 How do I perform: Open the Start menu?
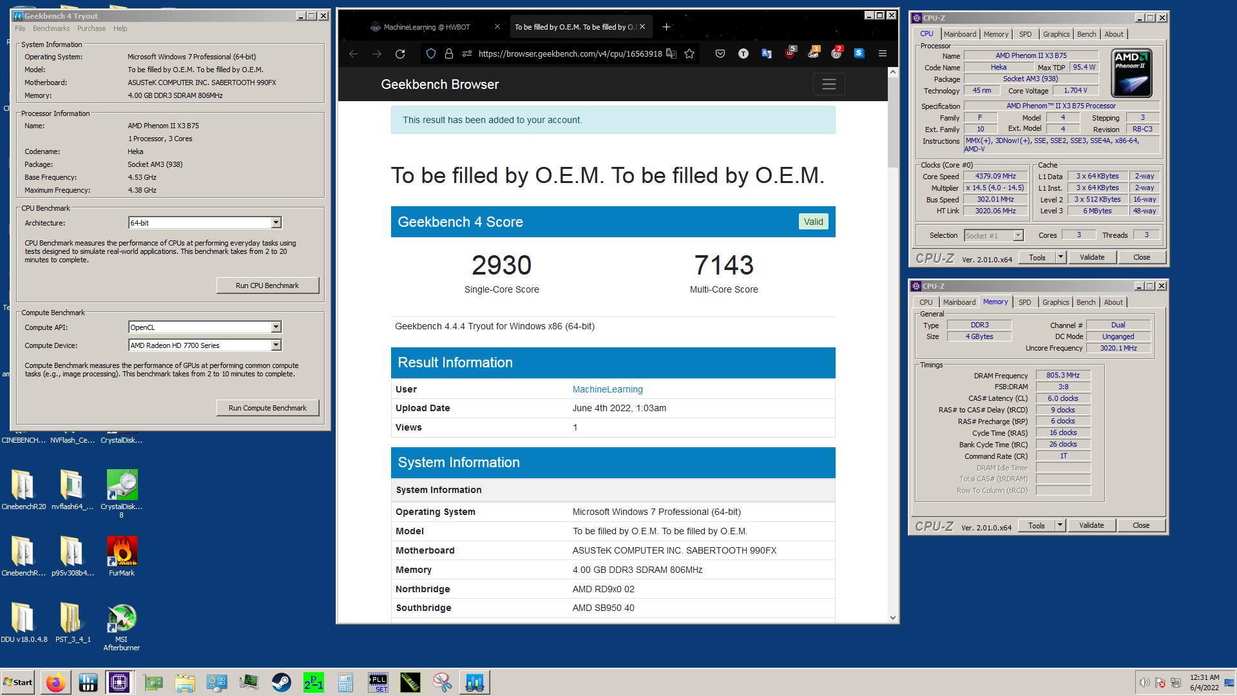[17, 682]
